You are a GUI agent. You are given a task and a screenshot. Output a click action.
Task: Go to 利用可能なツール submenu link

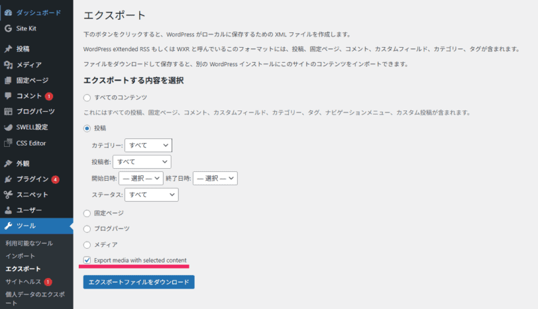tap(29, 243)
